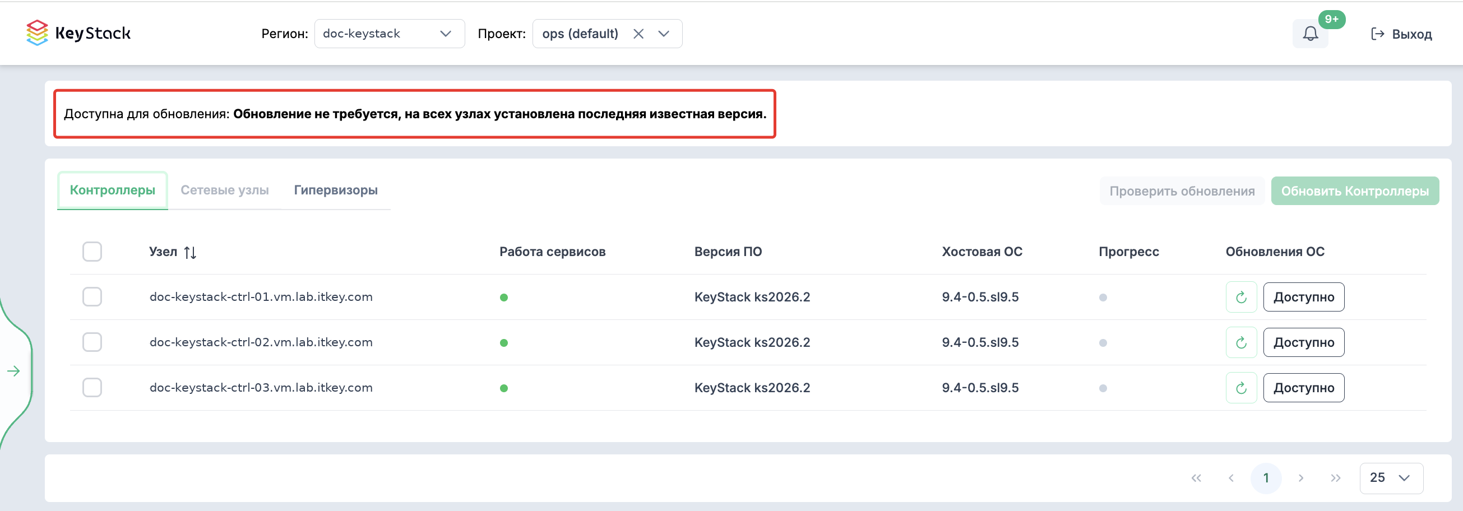Click host OS 9.4-0.5.sl9.5 for ctrl-01

pos(980,297)
